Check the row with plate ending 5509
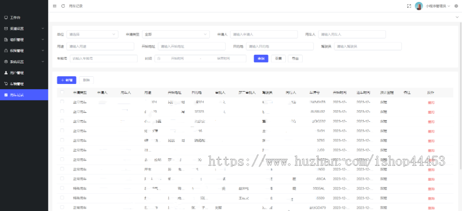 (x=62, y=198)
